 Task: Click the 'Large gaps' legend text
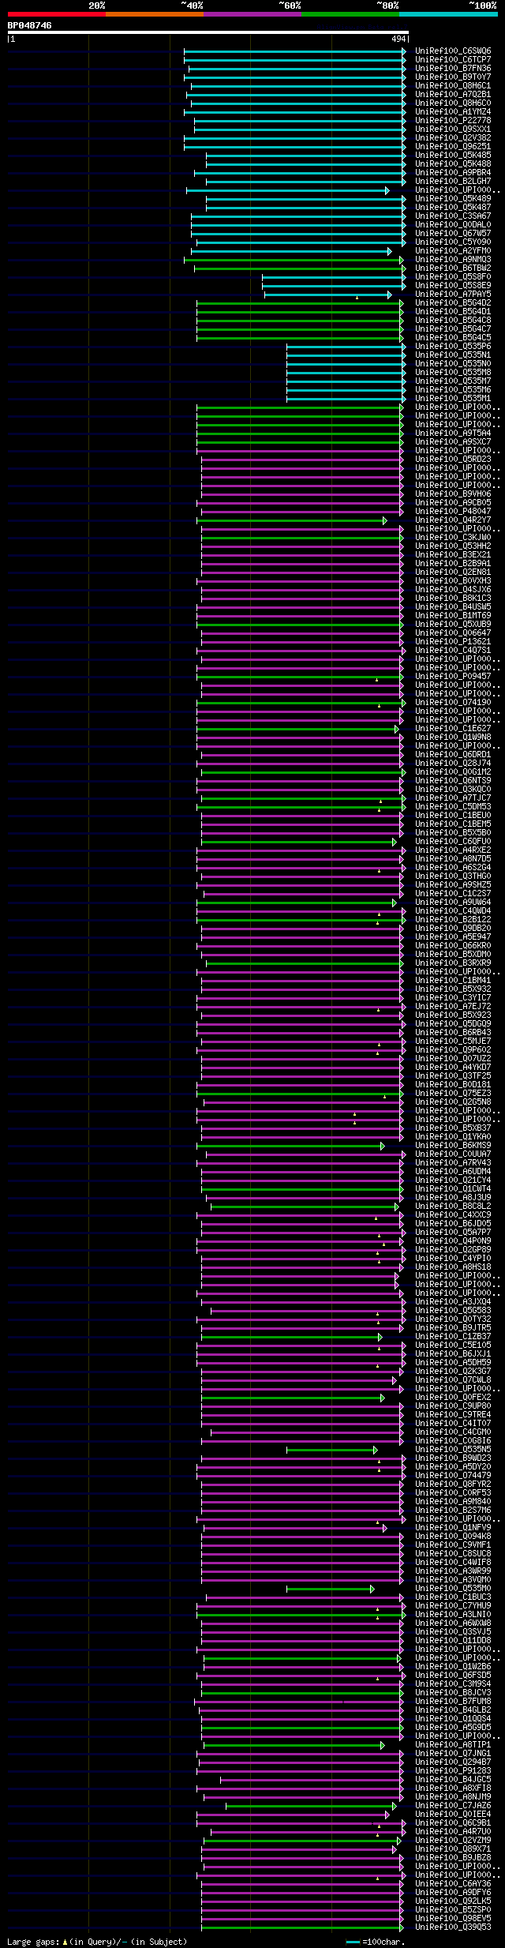click(x=97, y=1942)
